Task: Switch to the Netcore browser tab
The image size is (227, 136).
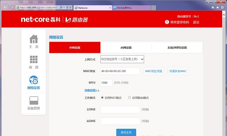Action: (x=93, y=8)
